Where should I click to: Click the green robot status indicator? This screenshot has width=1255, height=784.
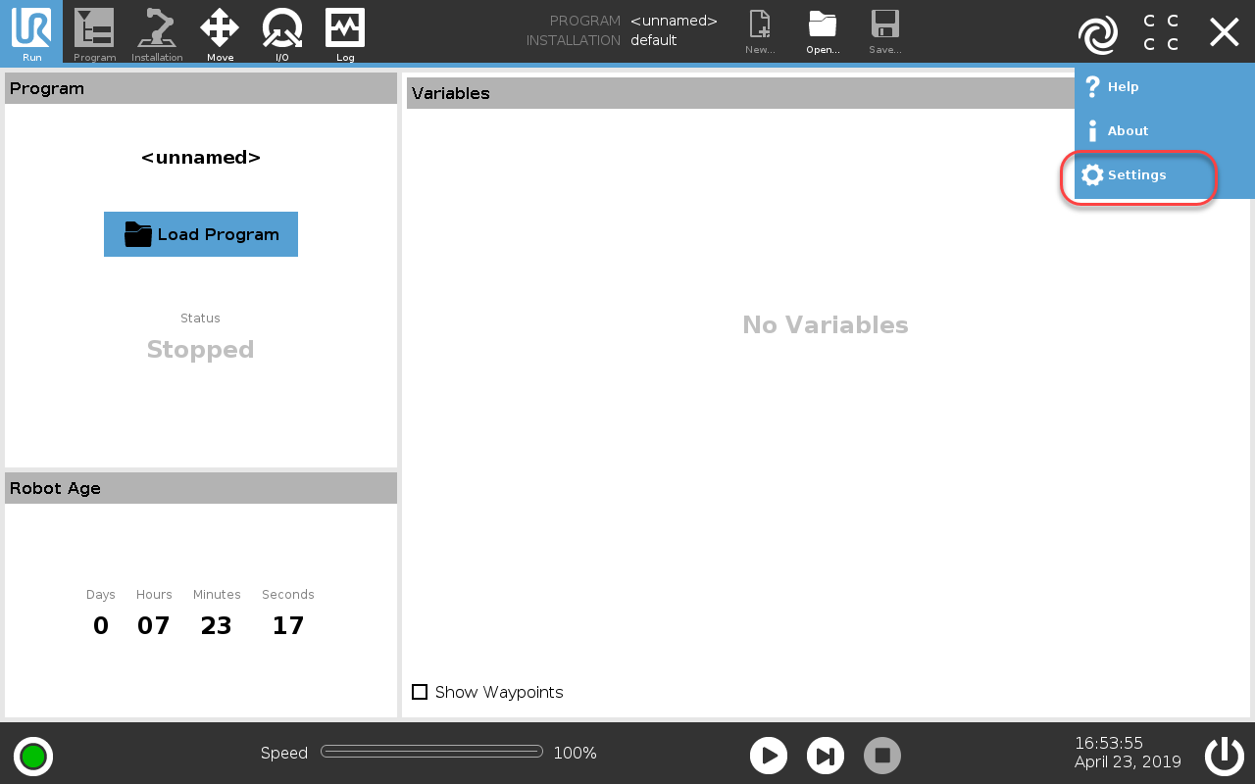pos(33,756)
